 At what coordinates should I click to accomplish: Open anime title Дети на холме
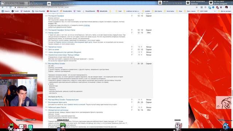tap(54, 49)
